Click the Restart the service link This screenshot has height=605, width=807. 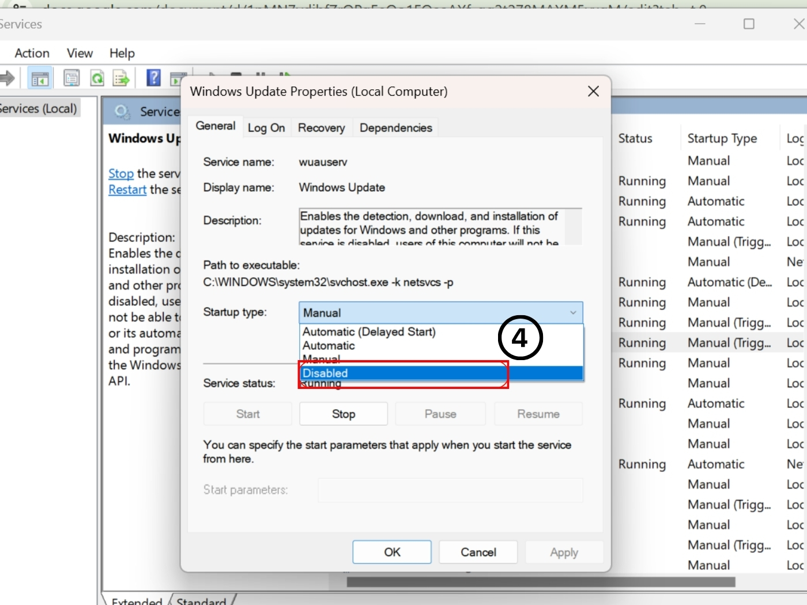[x=127, y=190]
